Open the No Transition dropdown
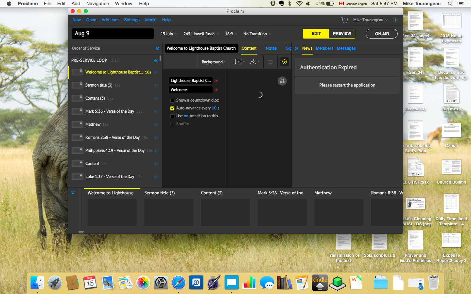Image resolution: width=471 pixels, height=294 pixels. click(257, 34)
